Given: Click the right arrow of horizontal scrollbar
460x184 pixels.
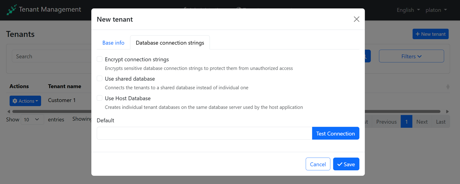Looking at the screenshot, I should (x=447, y=111).
